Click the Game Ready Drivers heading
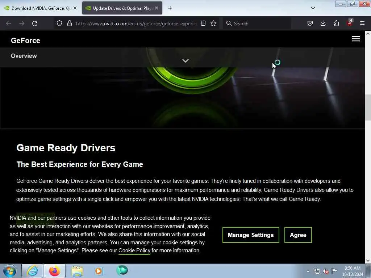This screenshot has width=371, height=278. 66,148
